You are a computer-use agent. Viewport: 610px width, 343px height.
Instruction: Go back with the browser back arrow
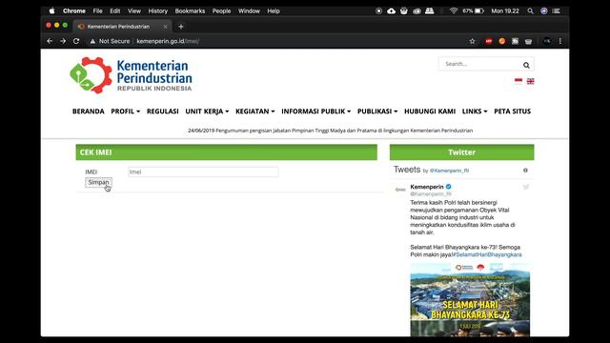[50, 41]
